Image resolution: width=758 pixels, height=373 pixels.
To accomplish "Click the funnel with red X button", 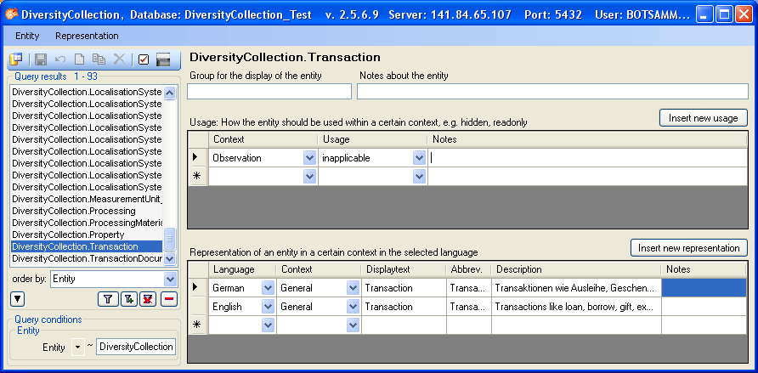I will (148, 300).
